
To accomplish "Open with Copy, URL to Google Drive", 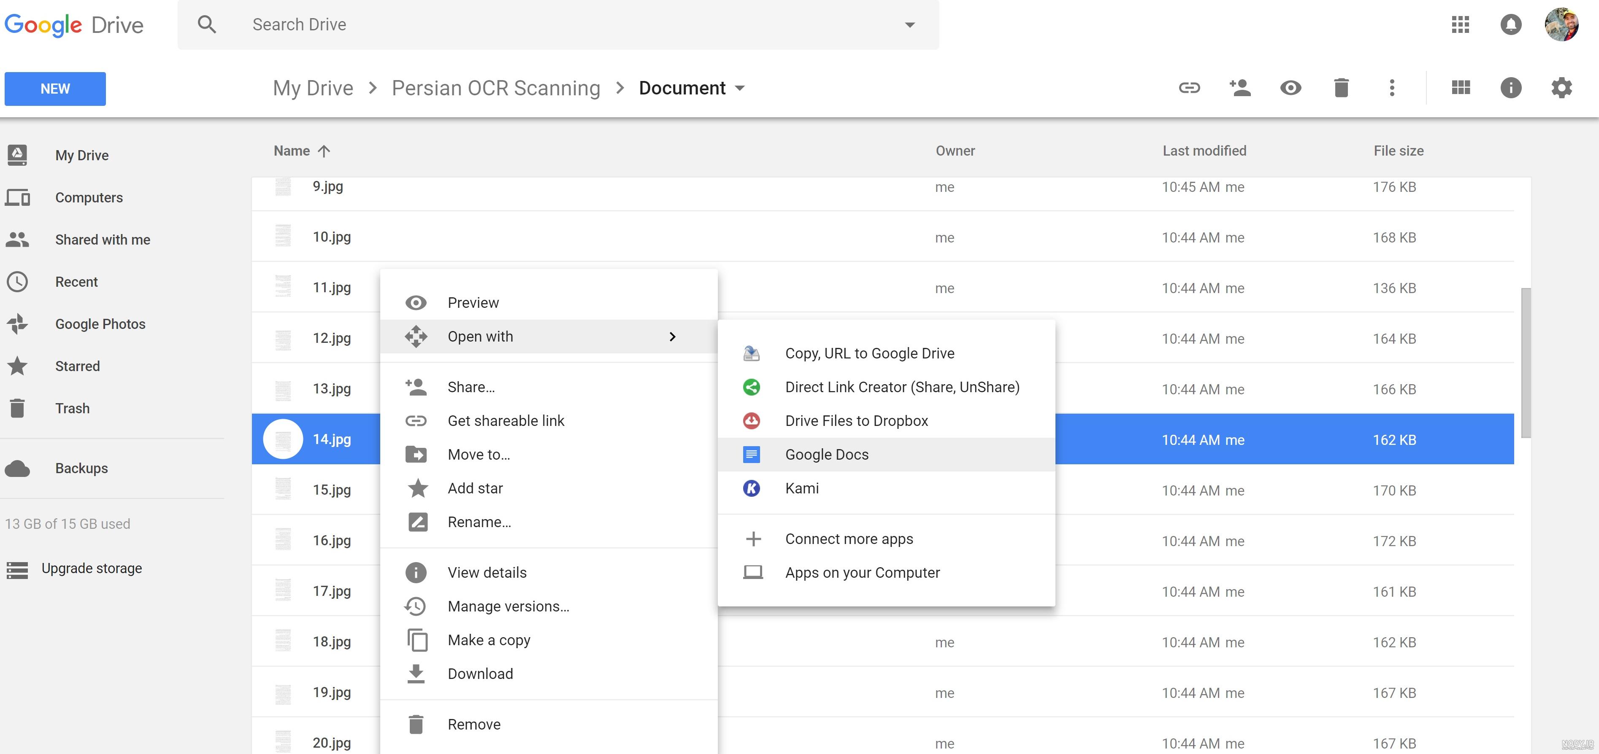I will (886, 353).
